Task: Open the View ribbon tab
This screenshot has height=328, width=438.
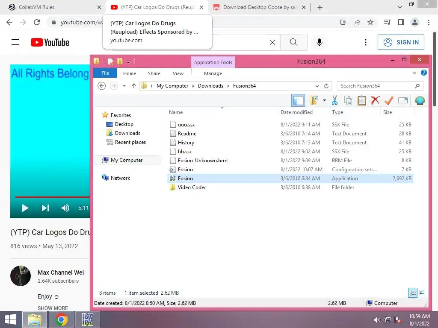Action: coord(178,73)
